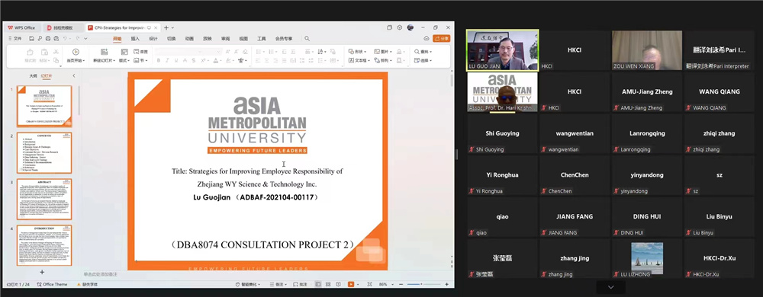
Task: Open the 动画 ribbon tab
Action: 188,38
